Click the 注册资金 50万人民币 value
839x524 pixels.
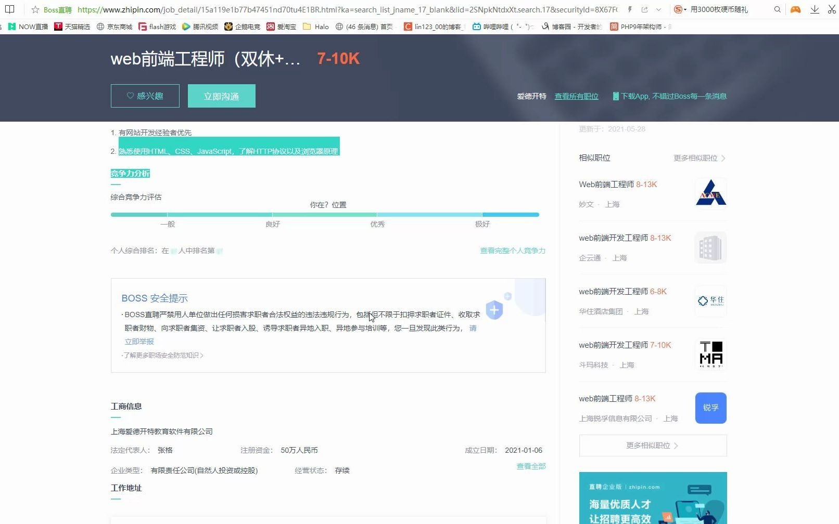coord(299,450)
